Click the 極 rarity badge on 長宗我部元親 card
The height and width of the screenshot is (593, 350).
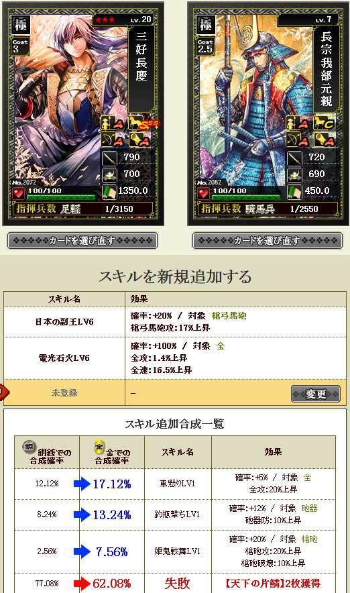205,25
